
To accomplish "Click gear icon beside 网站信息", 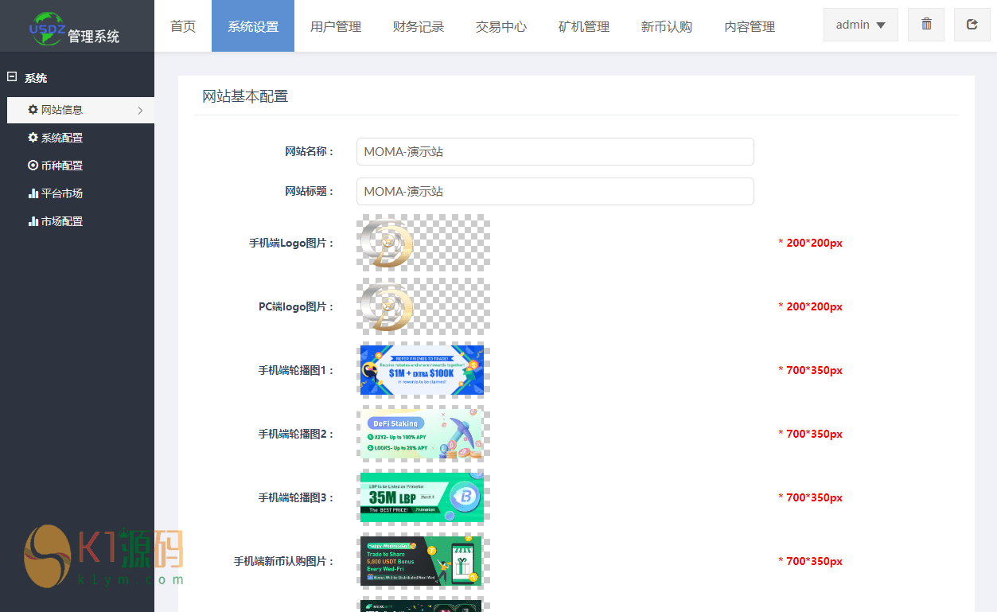I will [33, 110].
